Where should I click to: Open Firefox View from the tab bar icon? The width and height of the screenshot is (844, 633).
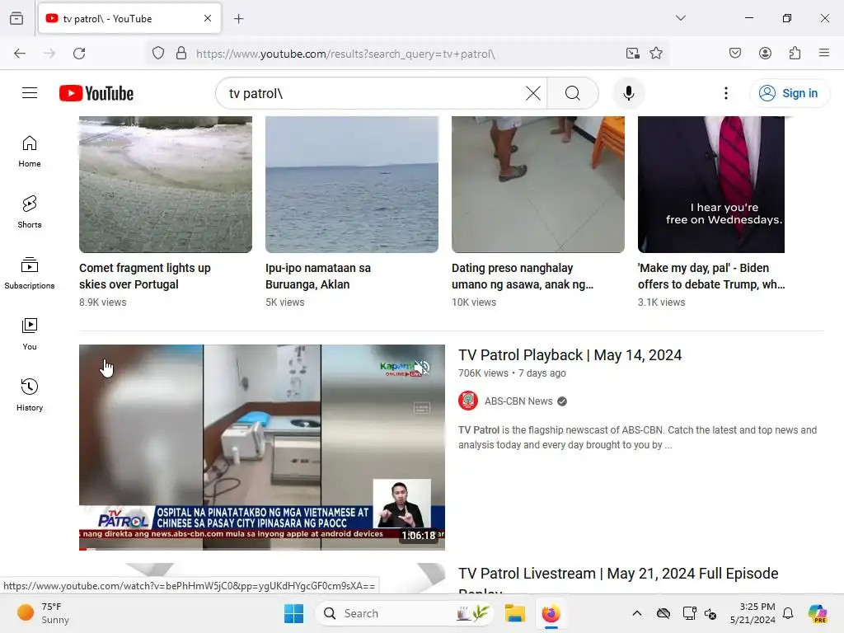click(16, 19)
